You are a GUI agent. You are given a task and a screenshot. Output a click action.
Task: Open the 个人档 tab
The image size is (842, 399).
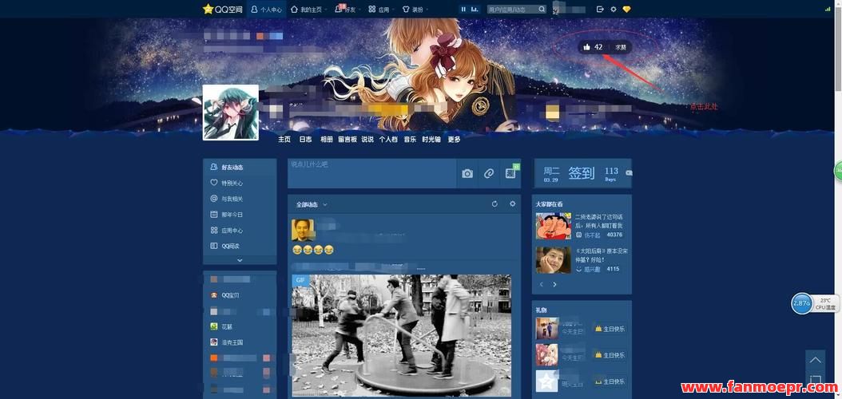(x=388, y=139)
